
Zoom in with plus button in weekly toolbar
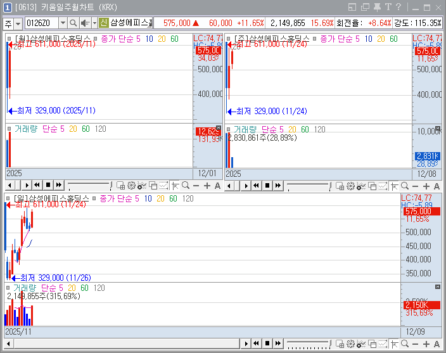(x=426, y=186)
